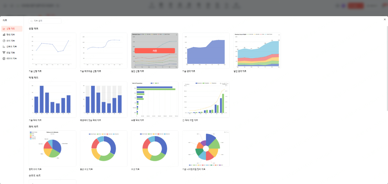
Task: Close the chart picker dialog
Action: click(384, 19)
